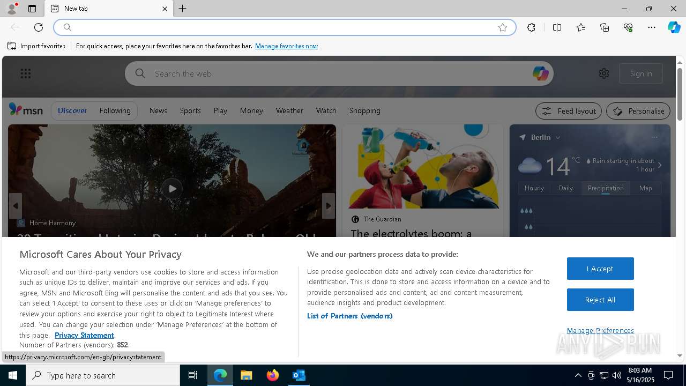Show previous featured story arrow
This screenshot has height=386, width=686.
pos(16,206)
